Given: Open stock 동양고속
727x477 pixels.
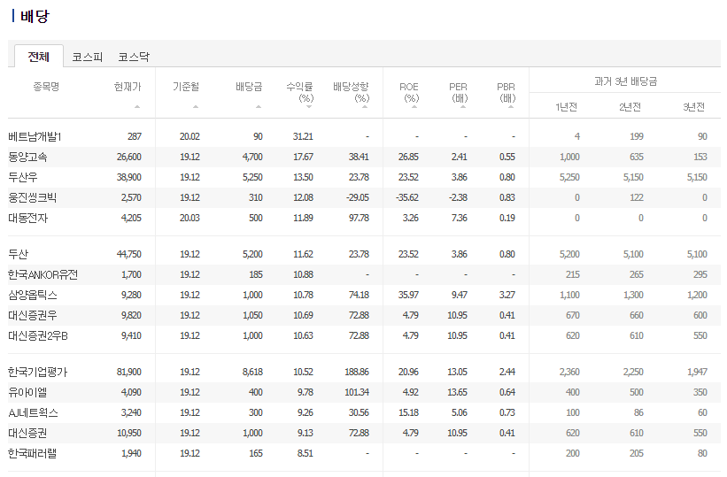Looking at the screenshot, I should (x=27, y=158).
